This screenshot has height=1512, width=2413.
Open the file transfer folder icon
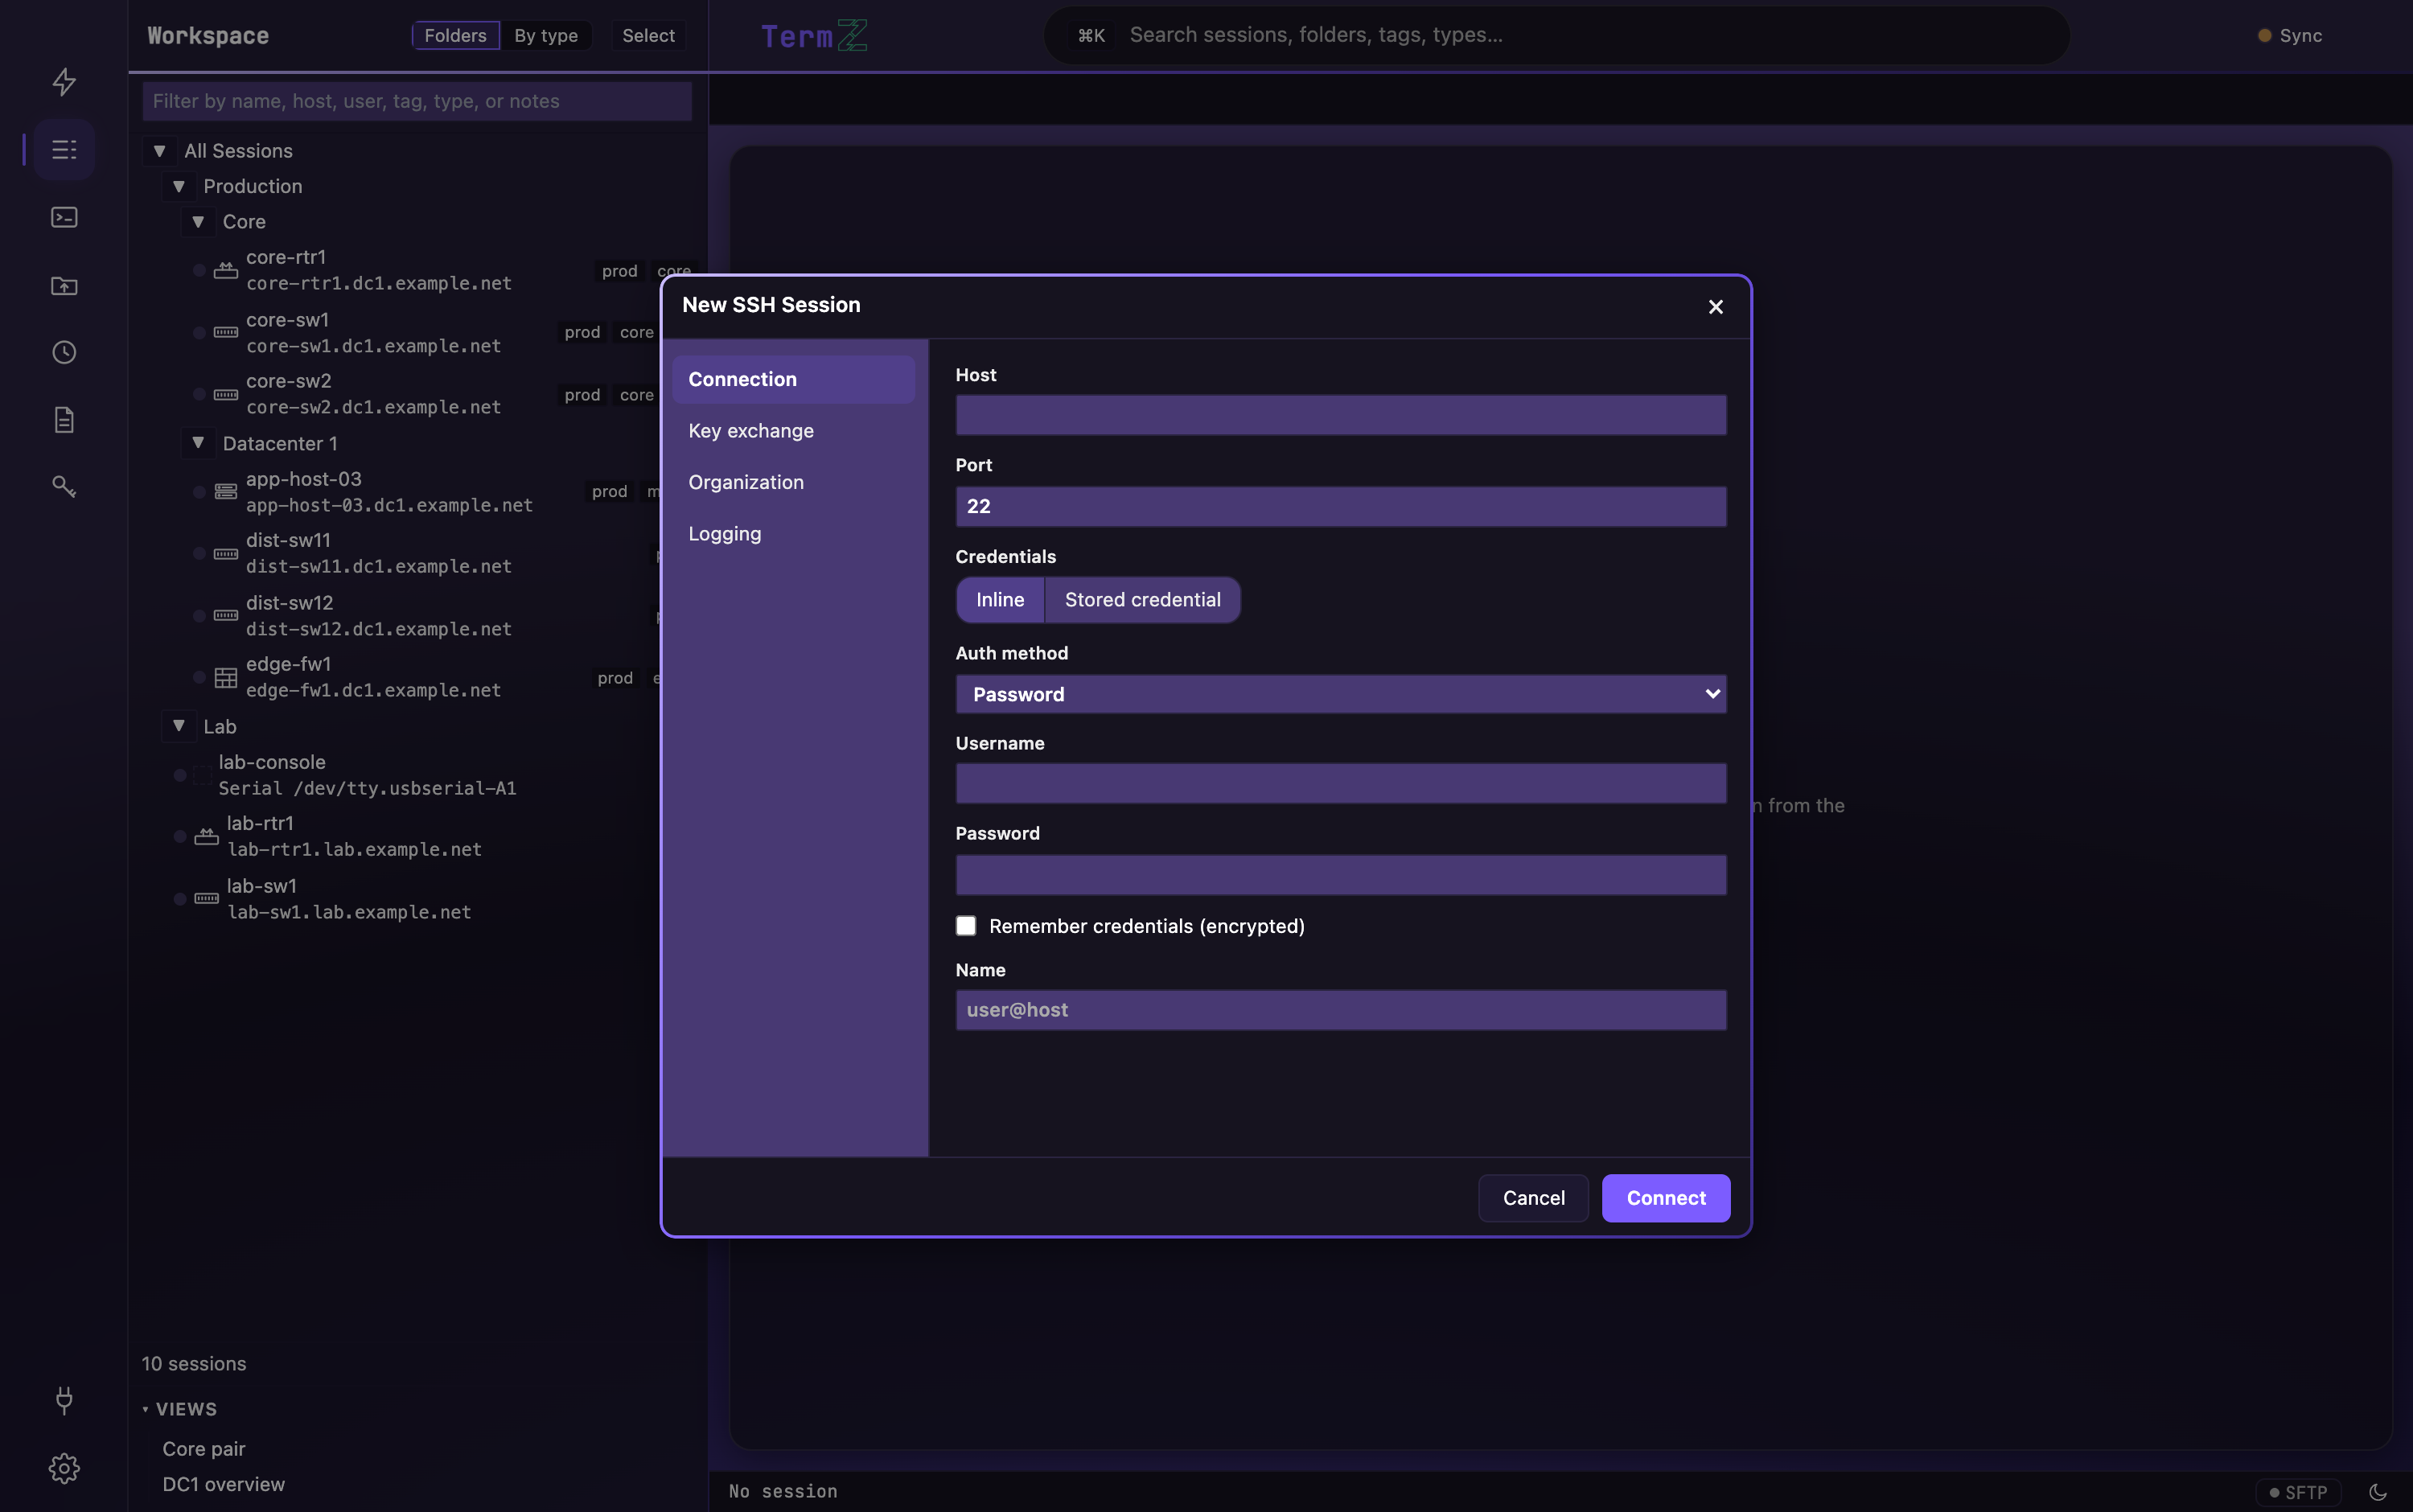tap(64, 286)
